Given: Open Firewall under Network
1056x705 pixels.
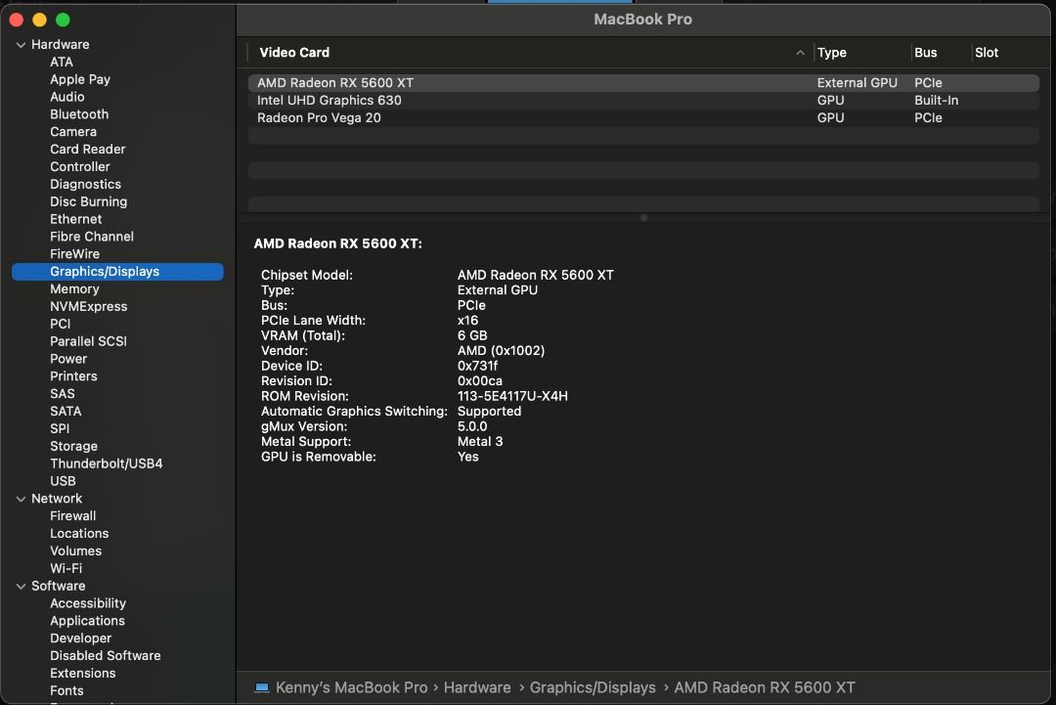Looking at the screenshot, I should click(73, 516).
